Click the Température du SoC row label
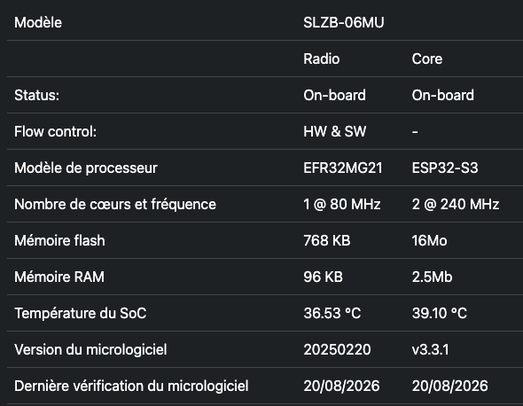Screen dimensions: 523x406 coord(81,313)
